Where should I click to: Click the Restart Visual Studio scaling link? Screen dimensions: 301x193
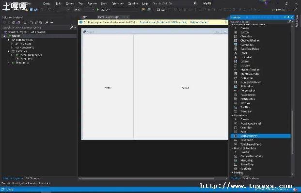163,22
